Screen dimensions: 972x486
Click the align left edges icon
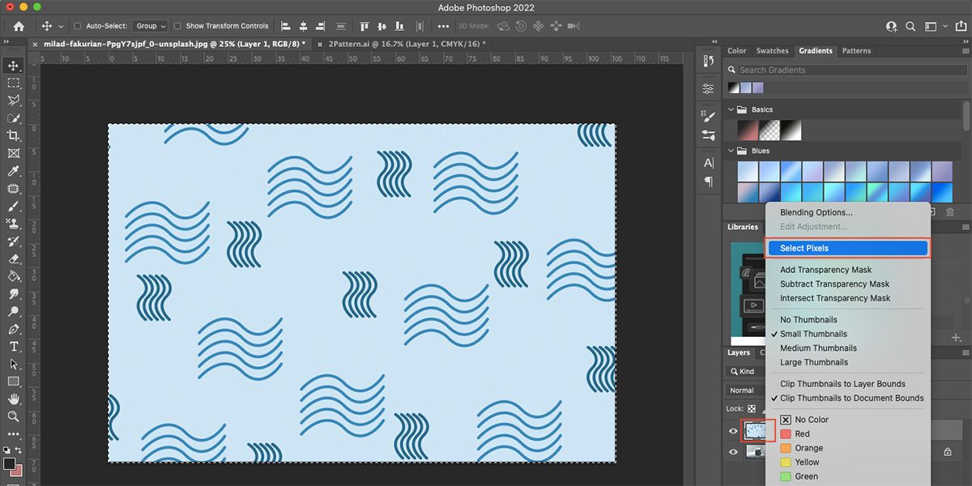click(x=285, y=26)
